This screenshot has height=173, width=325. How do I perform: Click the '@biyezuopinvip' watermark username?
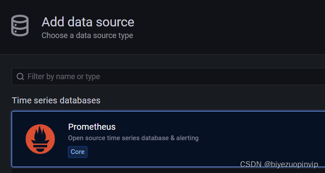click(291, 165)
